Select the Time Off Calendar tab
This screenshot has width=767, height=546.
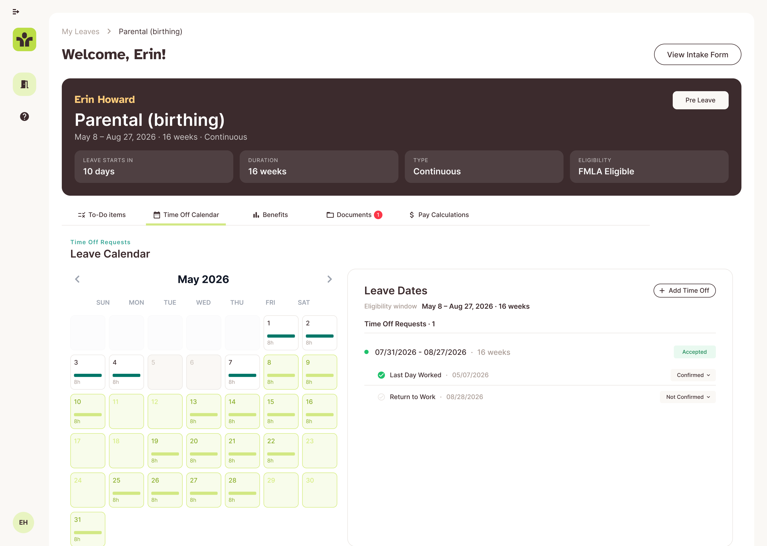pyautogui.click(x=186, y=215)
